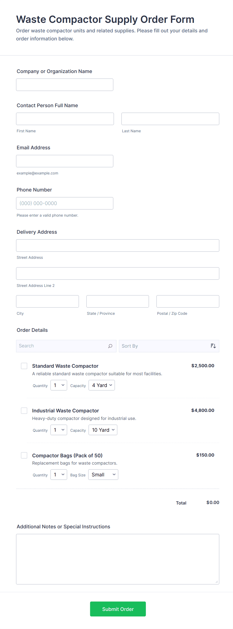Click the Sort By order icon

[x=213, y=346]
